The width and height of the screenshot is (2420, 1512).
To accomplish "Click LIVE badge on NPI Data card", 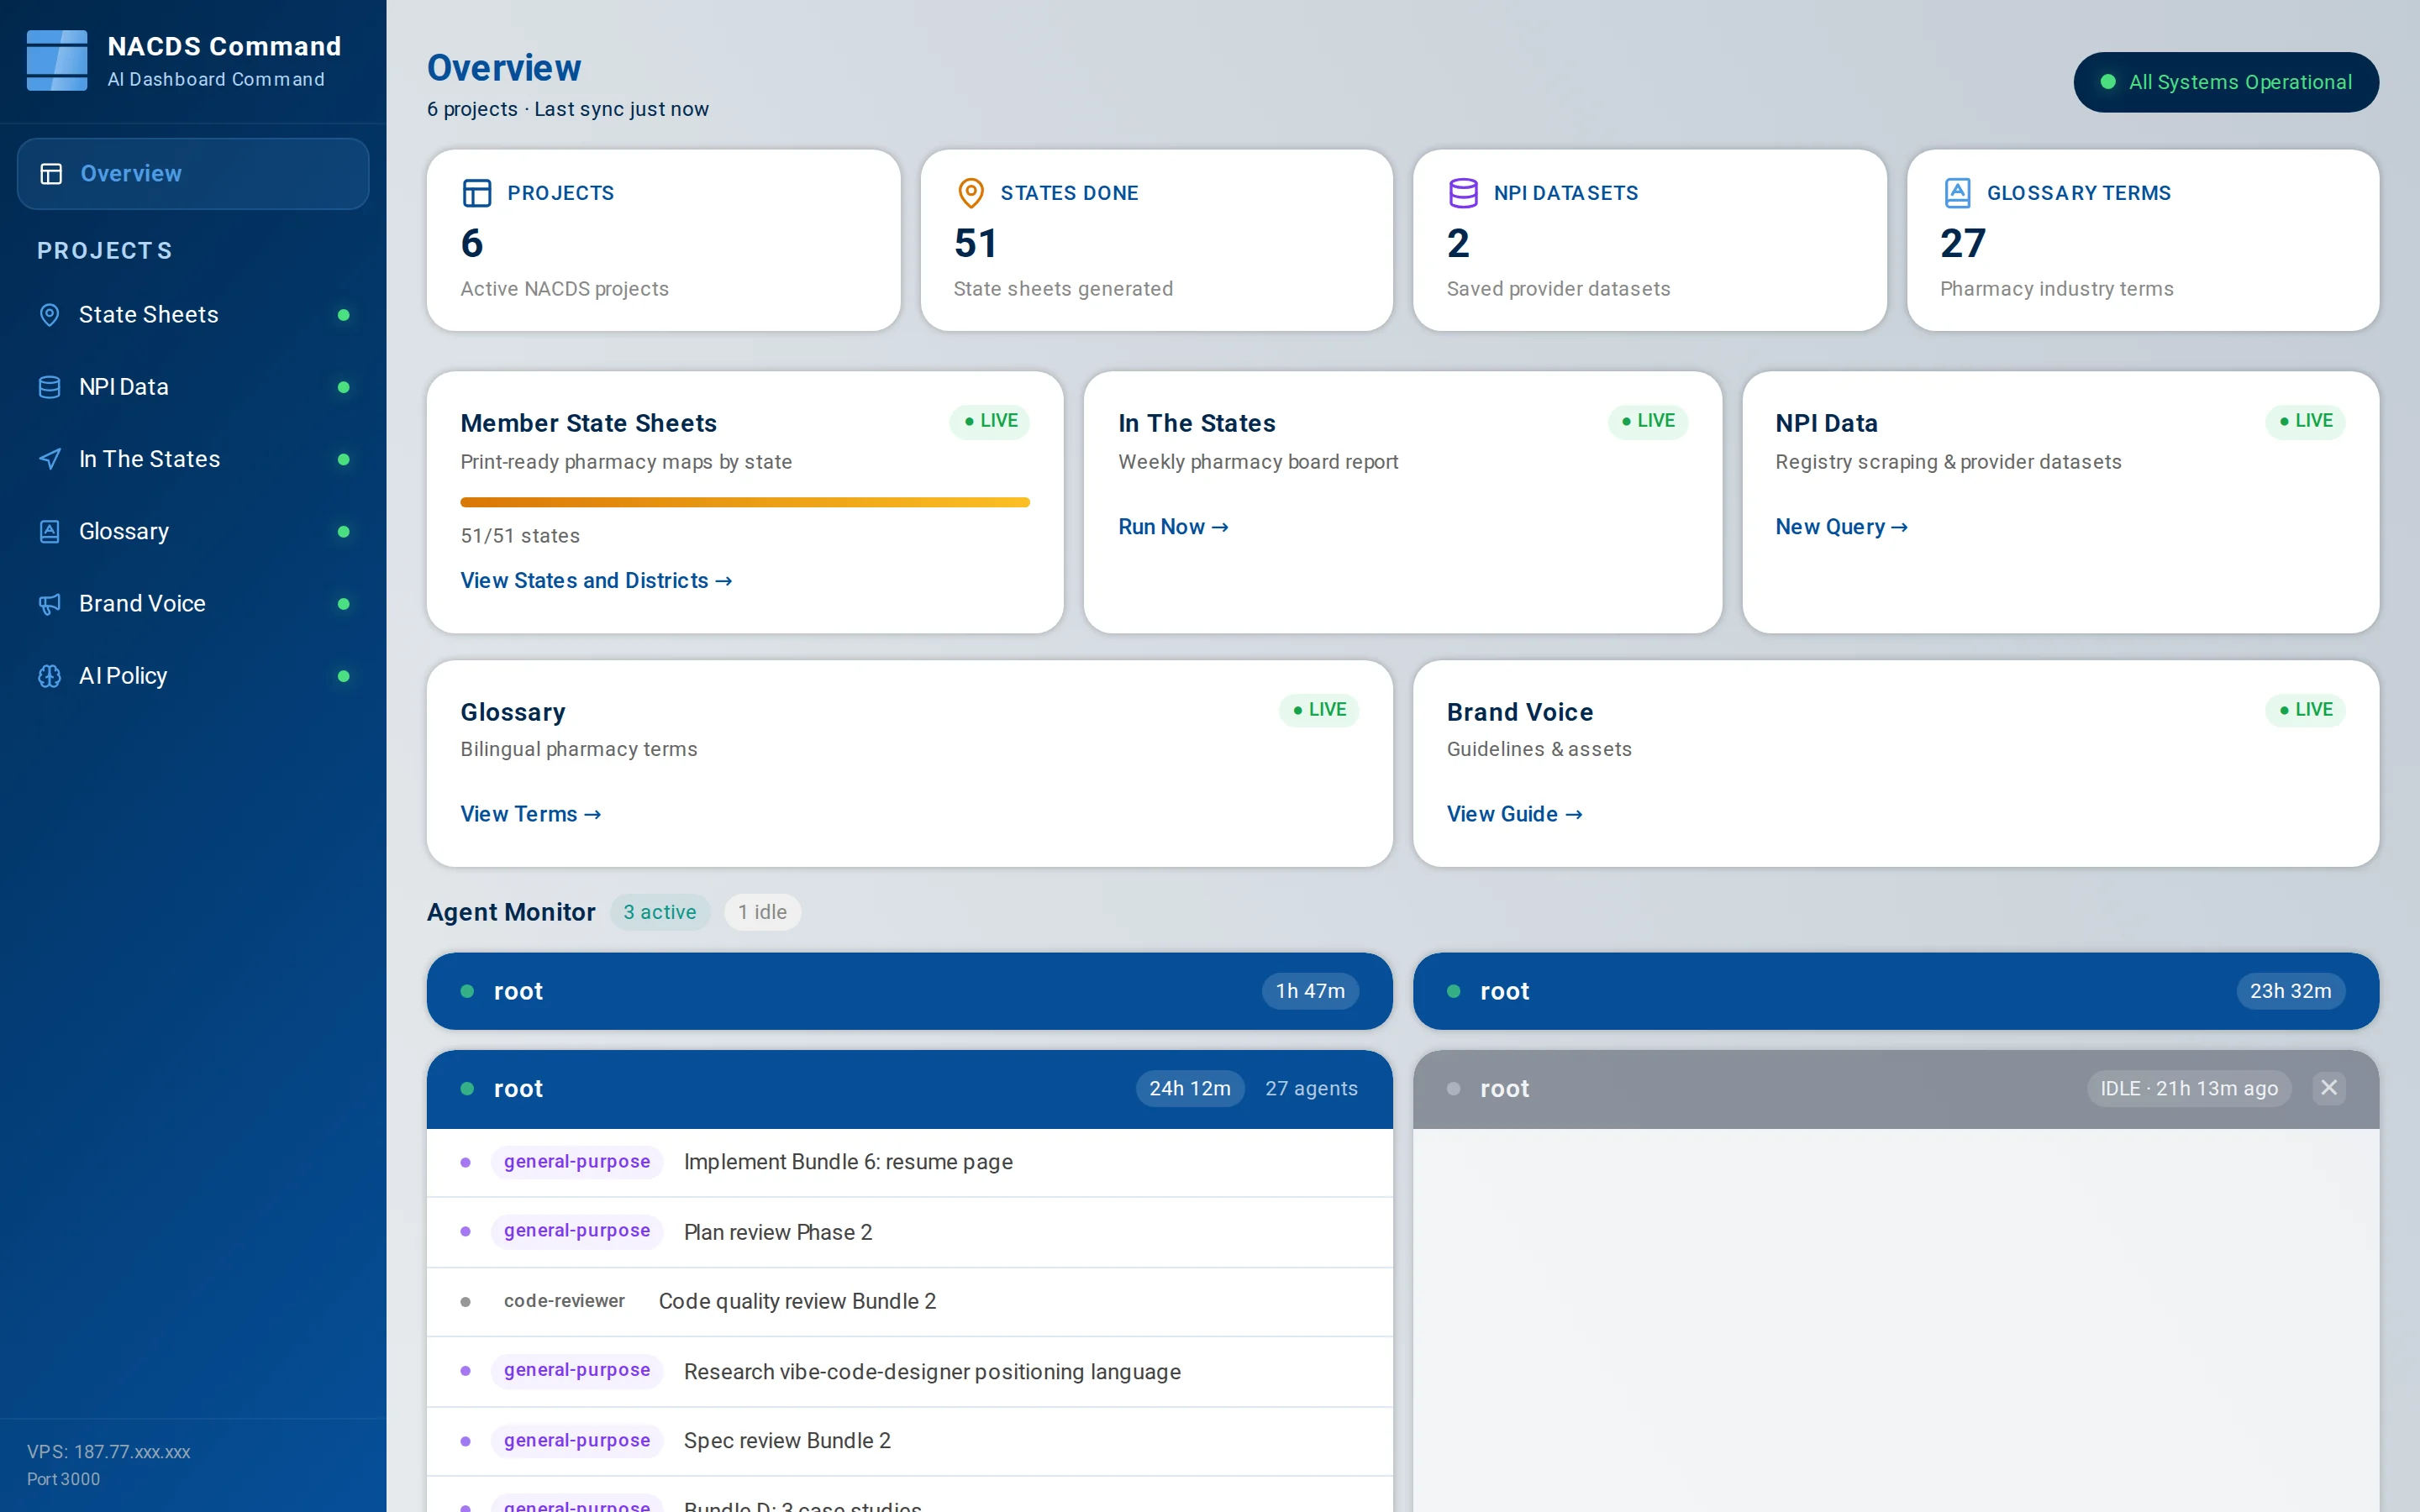I will 2305,421.
